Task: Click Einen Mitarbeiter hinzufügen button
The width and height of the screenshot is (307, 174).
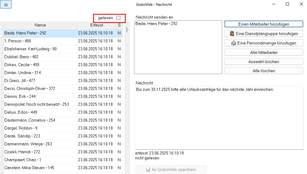Action: pyautogui.click(x=263, y=24)
